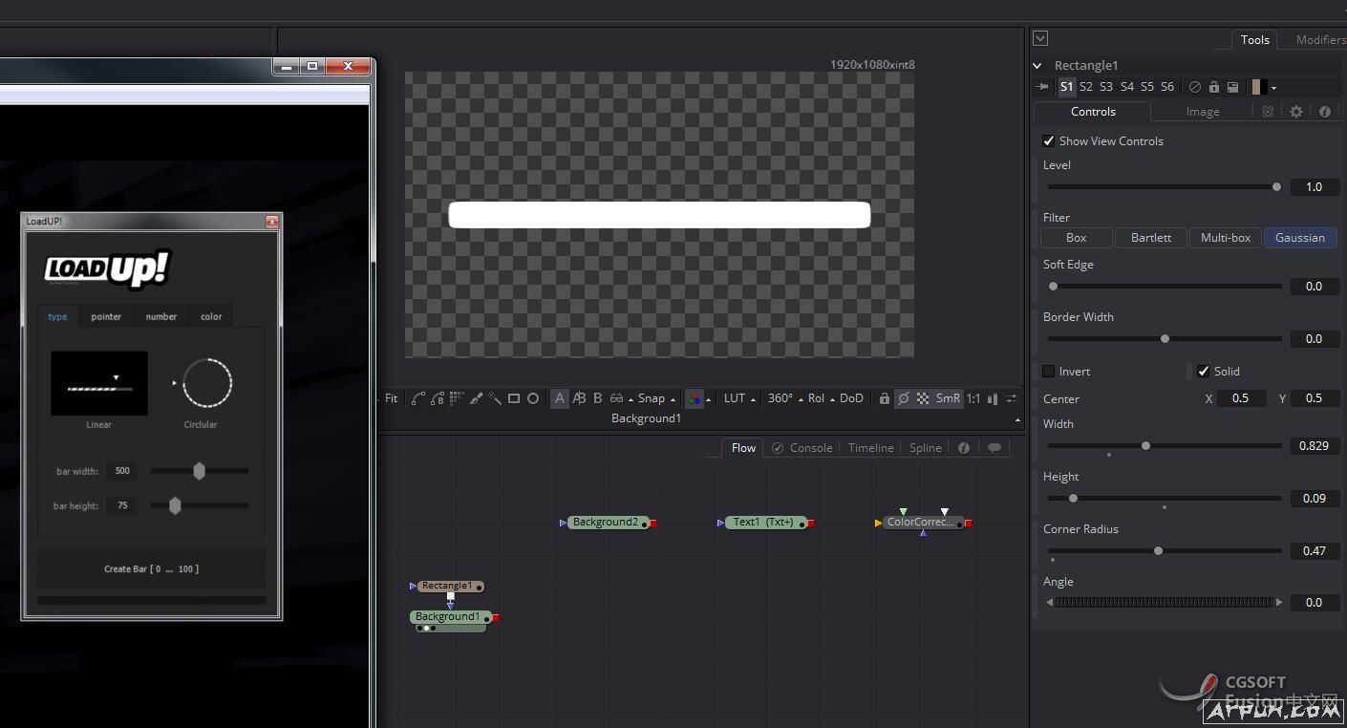
Task: Select the Box filter button
Action: coord(1076,237)
